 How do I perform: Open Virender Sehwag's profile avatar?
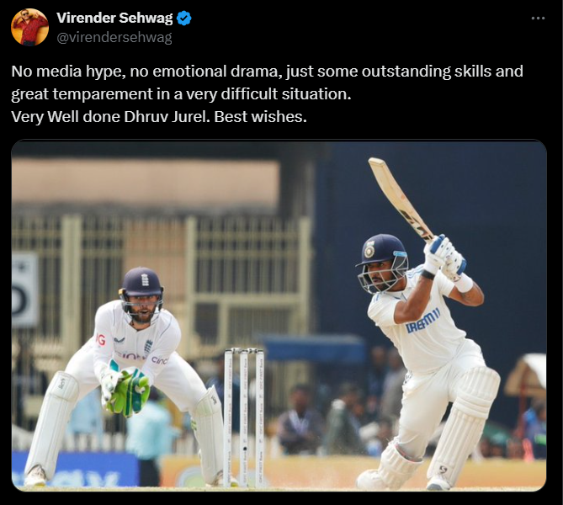[x=29, y=27]
